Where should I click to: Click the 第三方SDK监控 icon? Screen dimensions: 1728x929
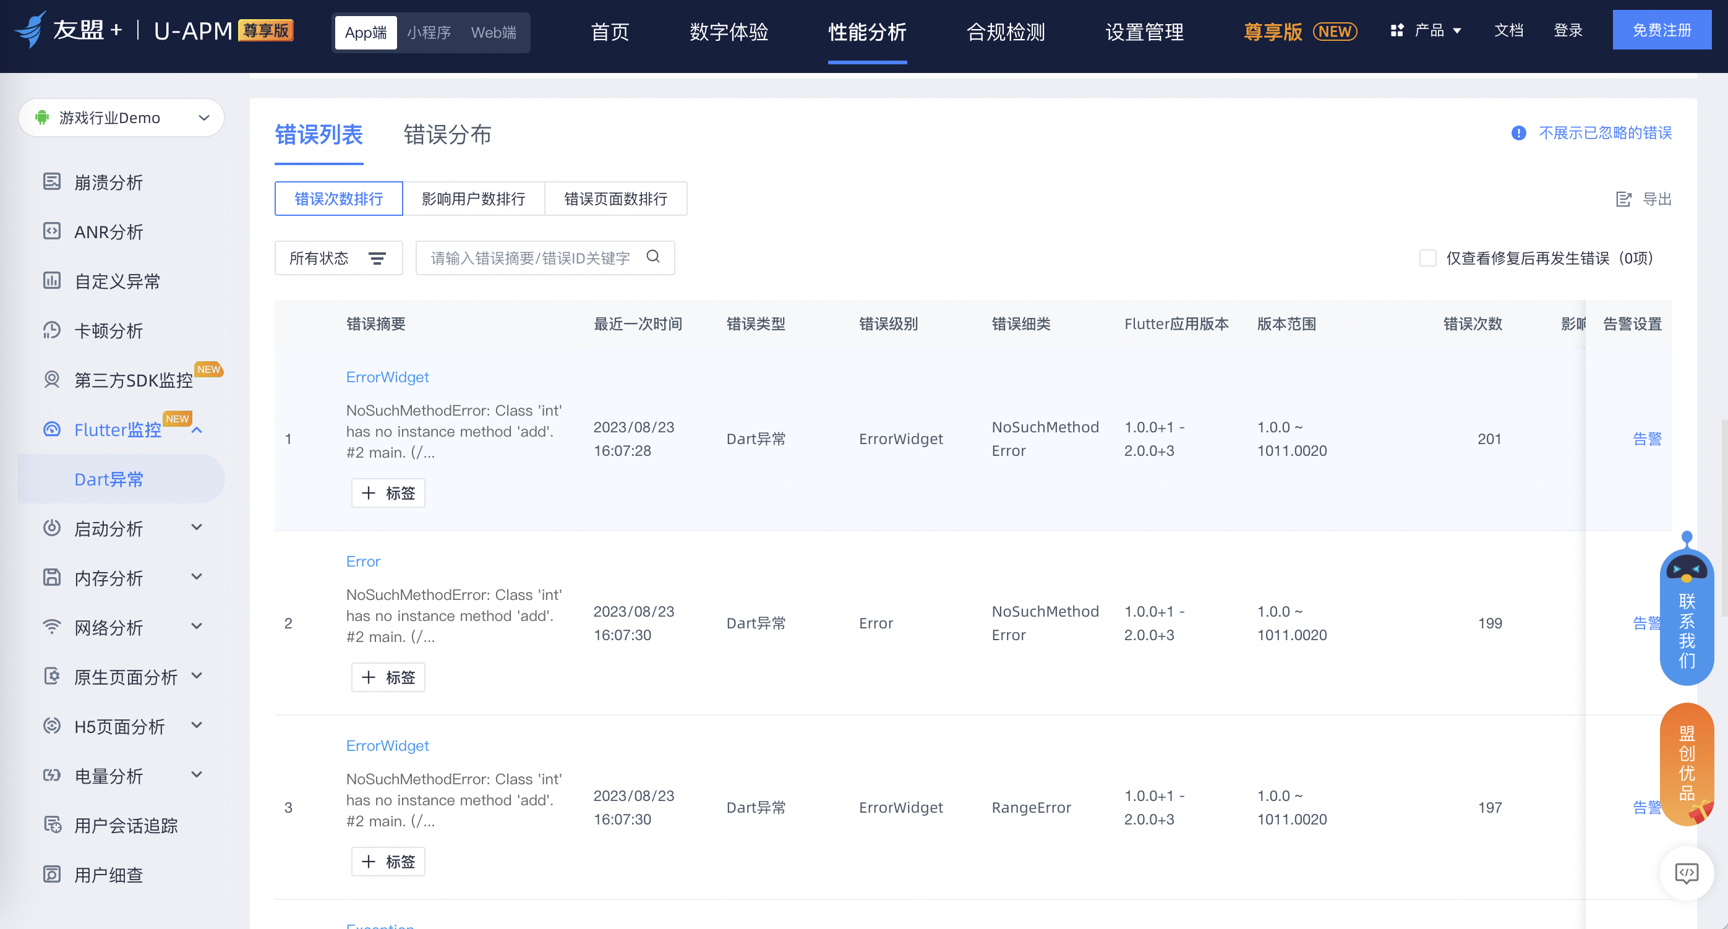(x=52, y=380)
